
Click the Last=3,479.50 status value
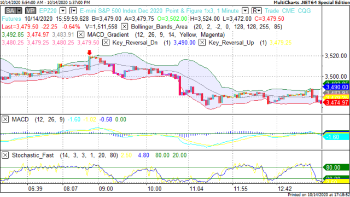coord(20,27)
